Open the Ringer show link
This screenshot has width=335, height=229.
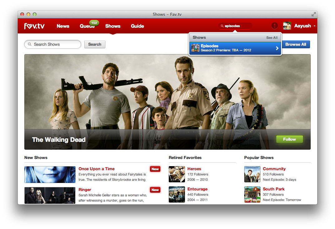(x=85, y=189)
